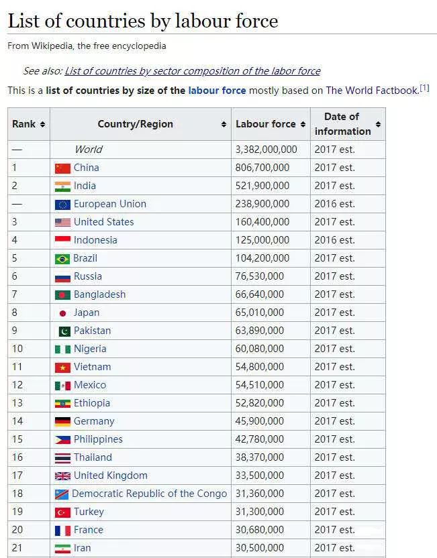Open sector composition of labor force link
Screen dimensions: 437x558
(192, 71)
